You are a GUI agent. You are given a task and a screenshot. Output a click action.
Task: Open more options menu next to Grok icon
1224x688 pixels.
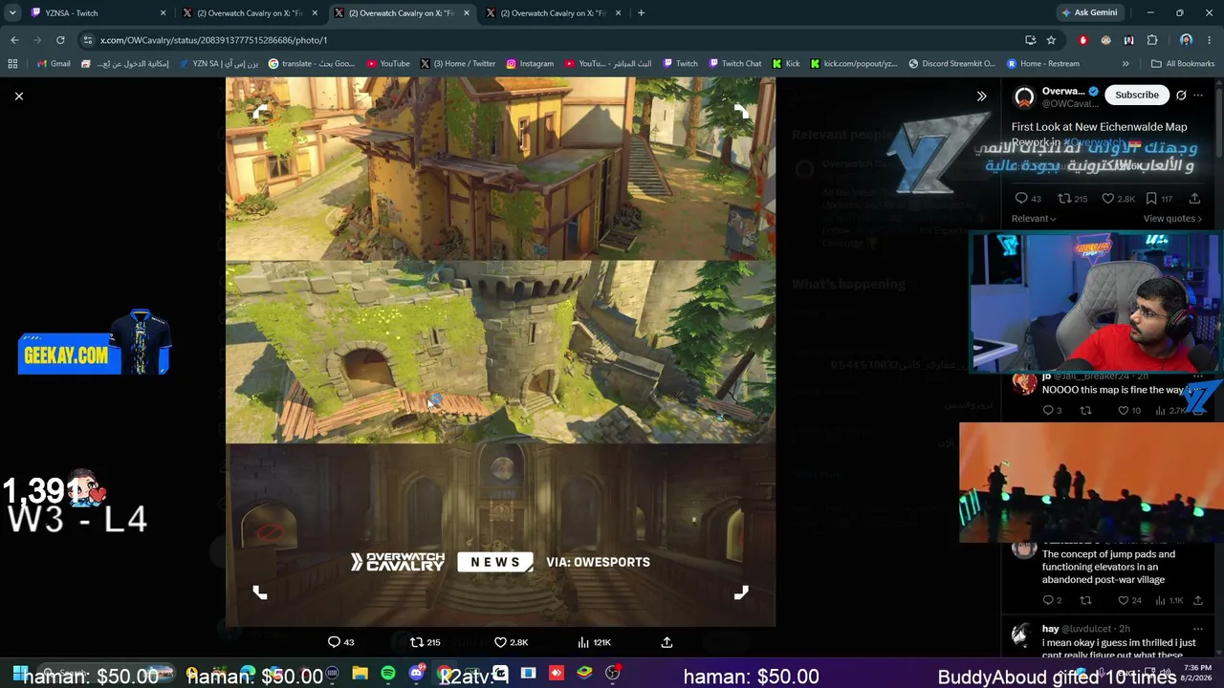1198,95
